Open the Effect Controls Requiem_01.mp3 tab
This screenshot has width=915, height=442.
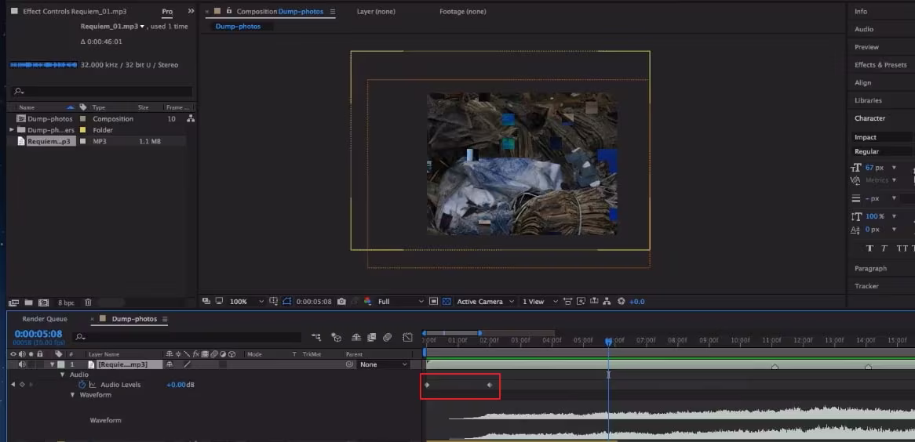[x=75, y=12]
